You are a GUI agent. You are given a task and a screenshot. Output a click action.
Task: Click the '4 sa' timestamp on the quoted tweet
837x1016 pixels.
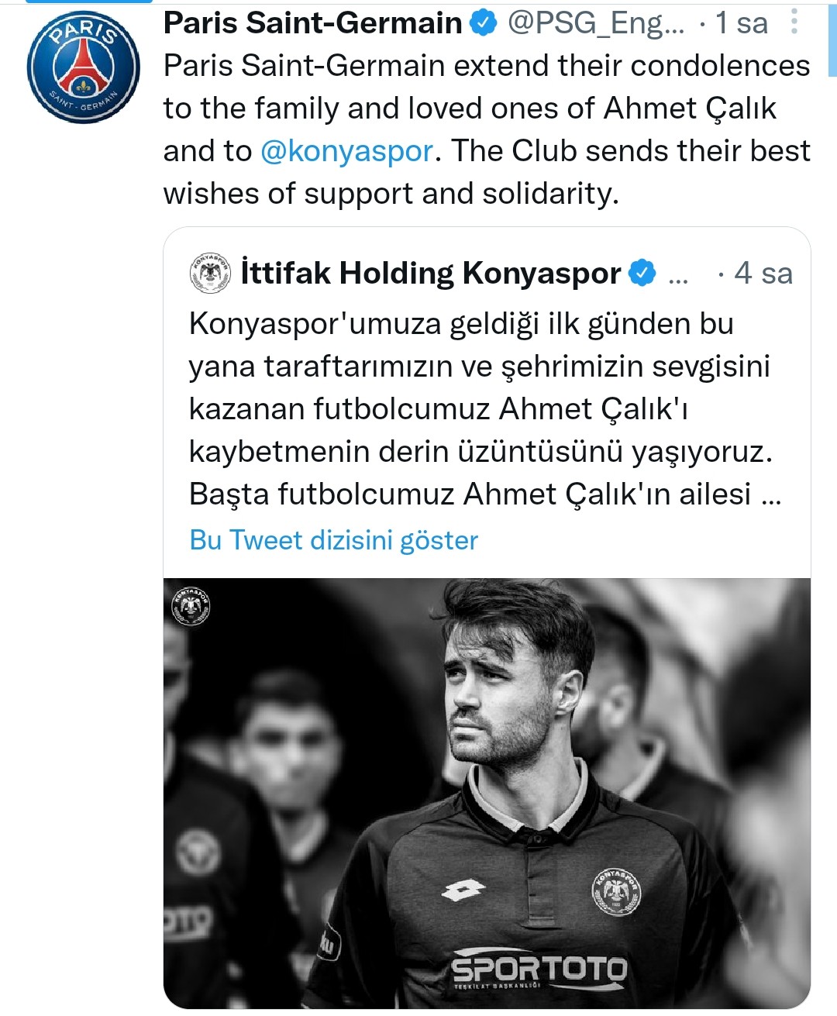point(763,273)
